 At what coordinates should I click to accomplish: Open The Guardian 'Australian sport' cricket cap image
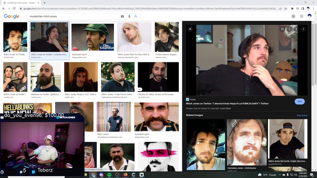(x=93, y=37)
